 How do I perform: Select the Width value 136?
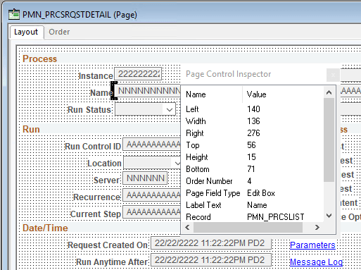pos(253,121)
